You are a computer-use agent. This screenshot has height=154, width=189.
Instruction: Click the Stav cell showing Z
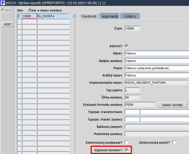click(19, 16)
